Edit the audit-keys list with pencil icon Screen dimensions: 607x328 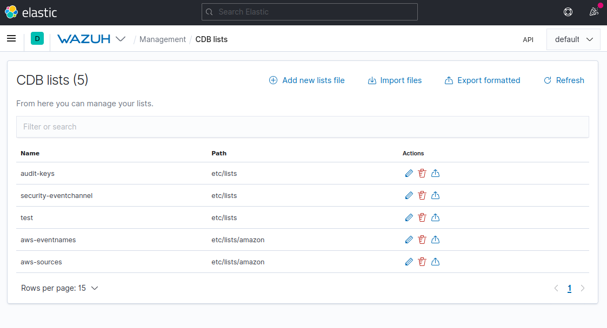coord(409,173)
